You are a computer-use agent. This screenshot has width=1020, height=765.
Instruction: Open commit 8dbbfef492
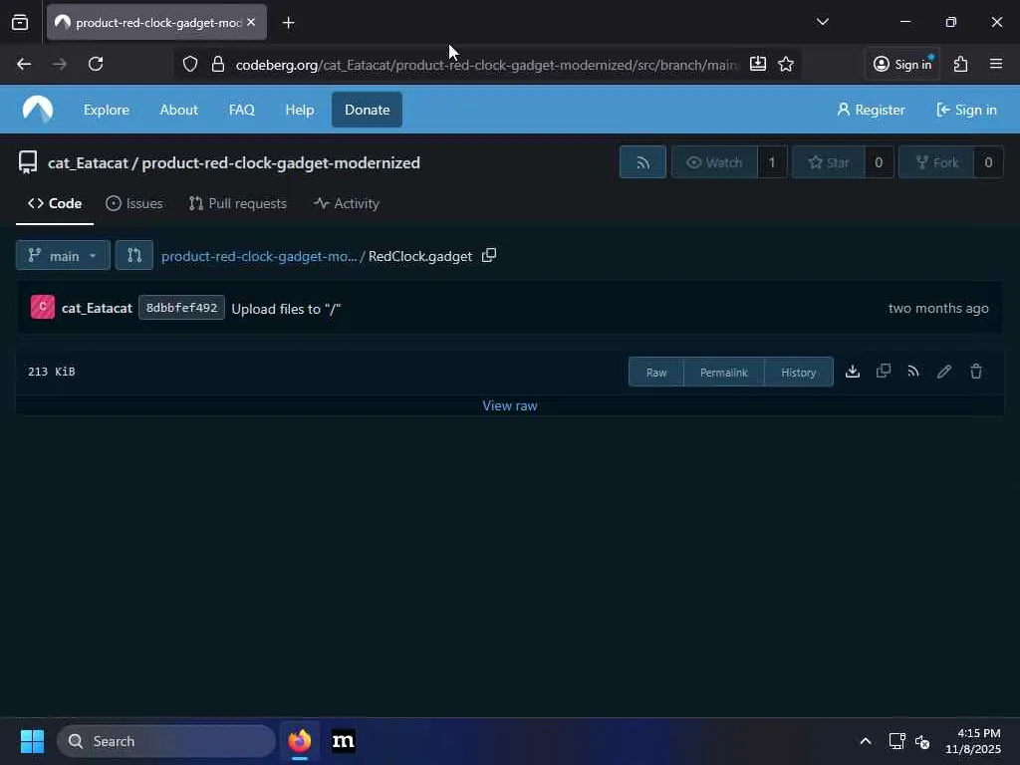tap(181, 308)
